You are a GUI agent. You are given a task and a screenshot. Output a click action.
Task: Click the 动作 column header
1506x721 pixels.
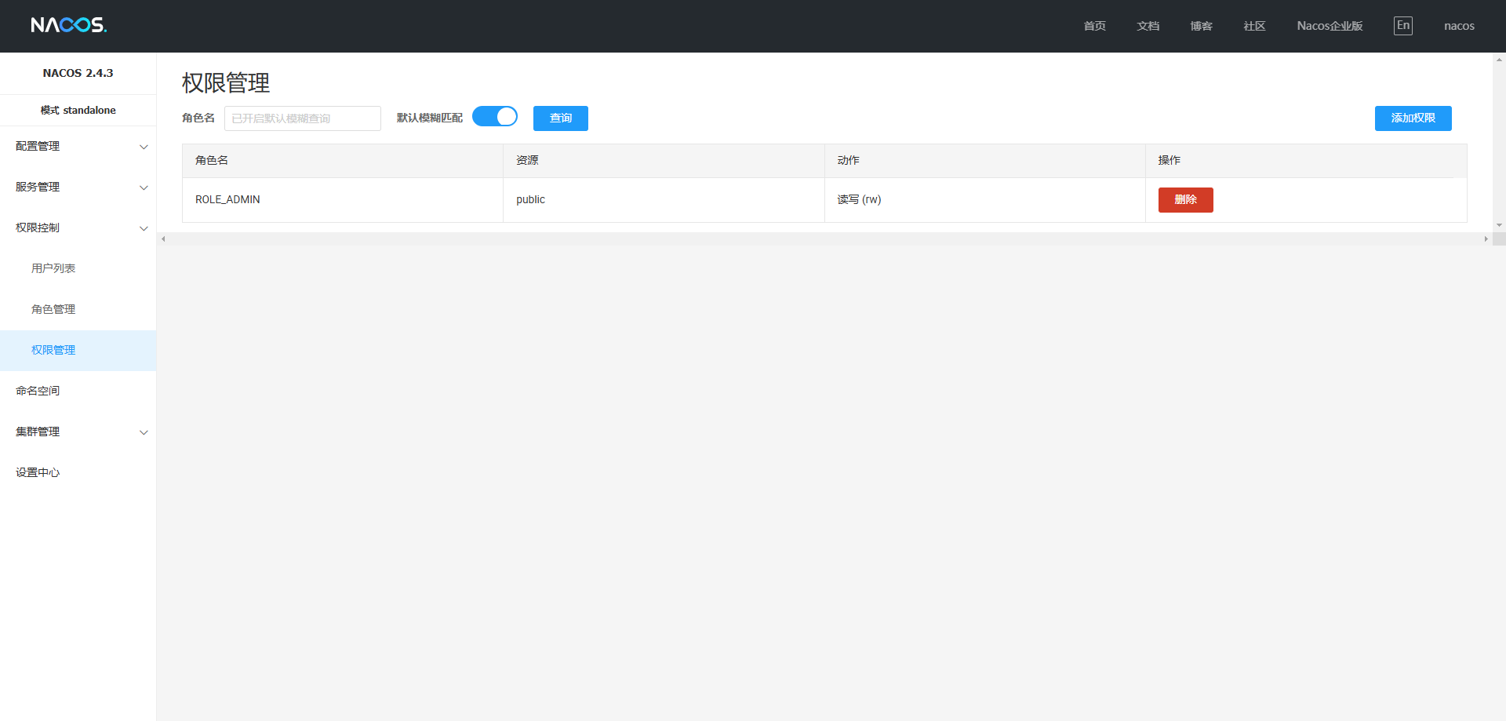pos(985,161)
